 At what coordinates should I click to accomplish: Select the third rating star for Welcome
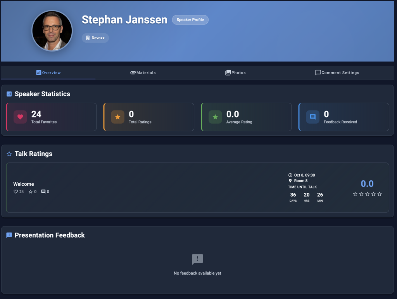coord(368,194)
